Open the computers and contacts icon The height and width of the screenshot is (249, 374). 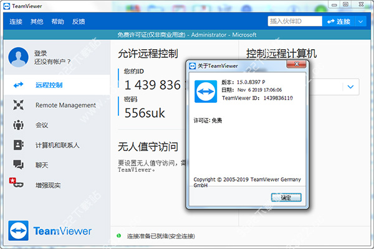18,145
